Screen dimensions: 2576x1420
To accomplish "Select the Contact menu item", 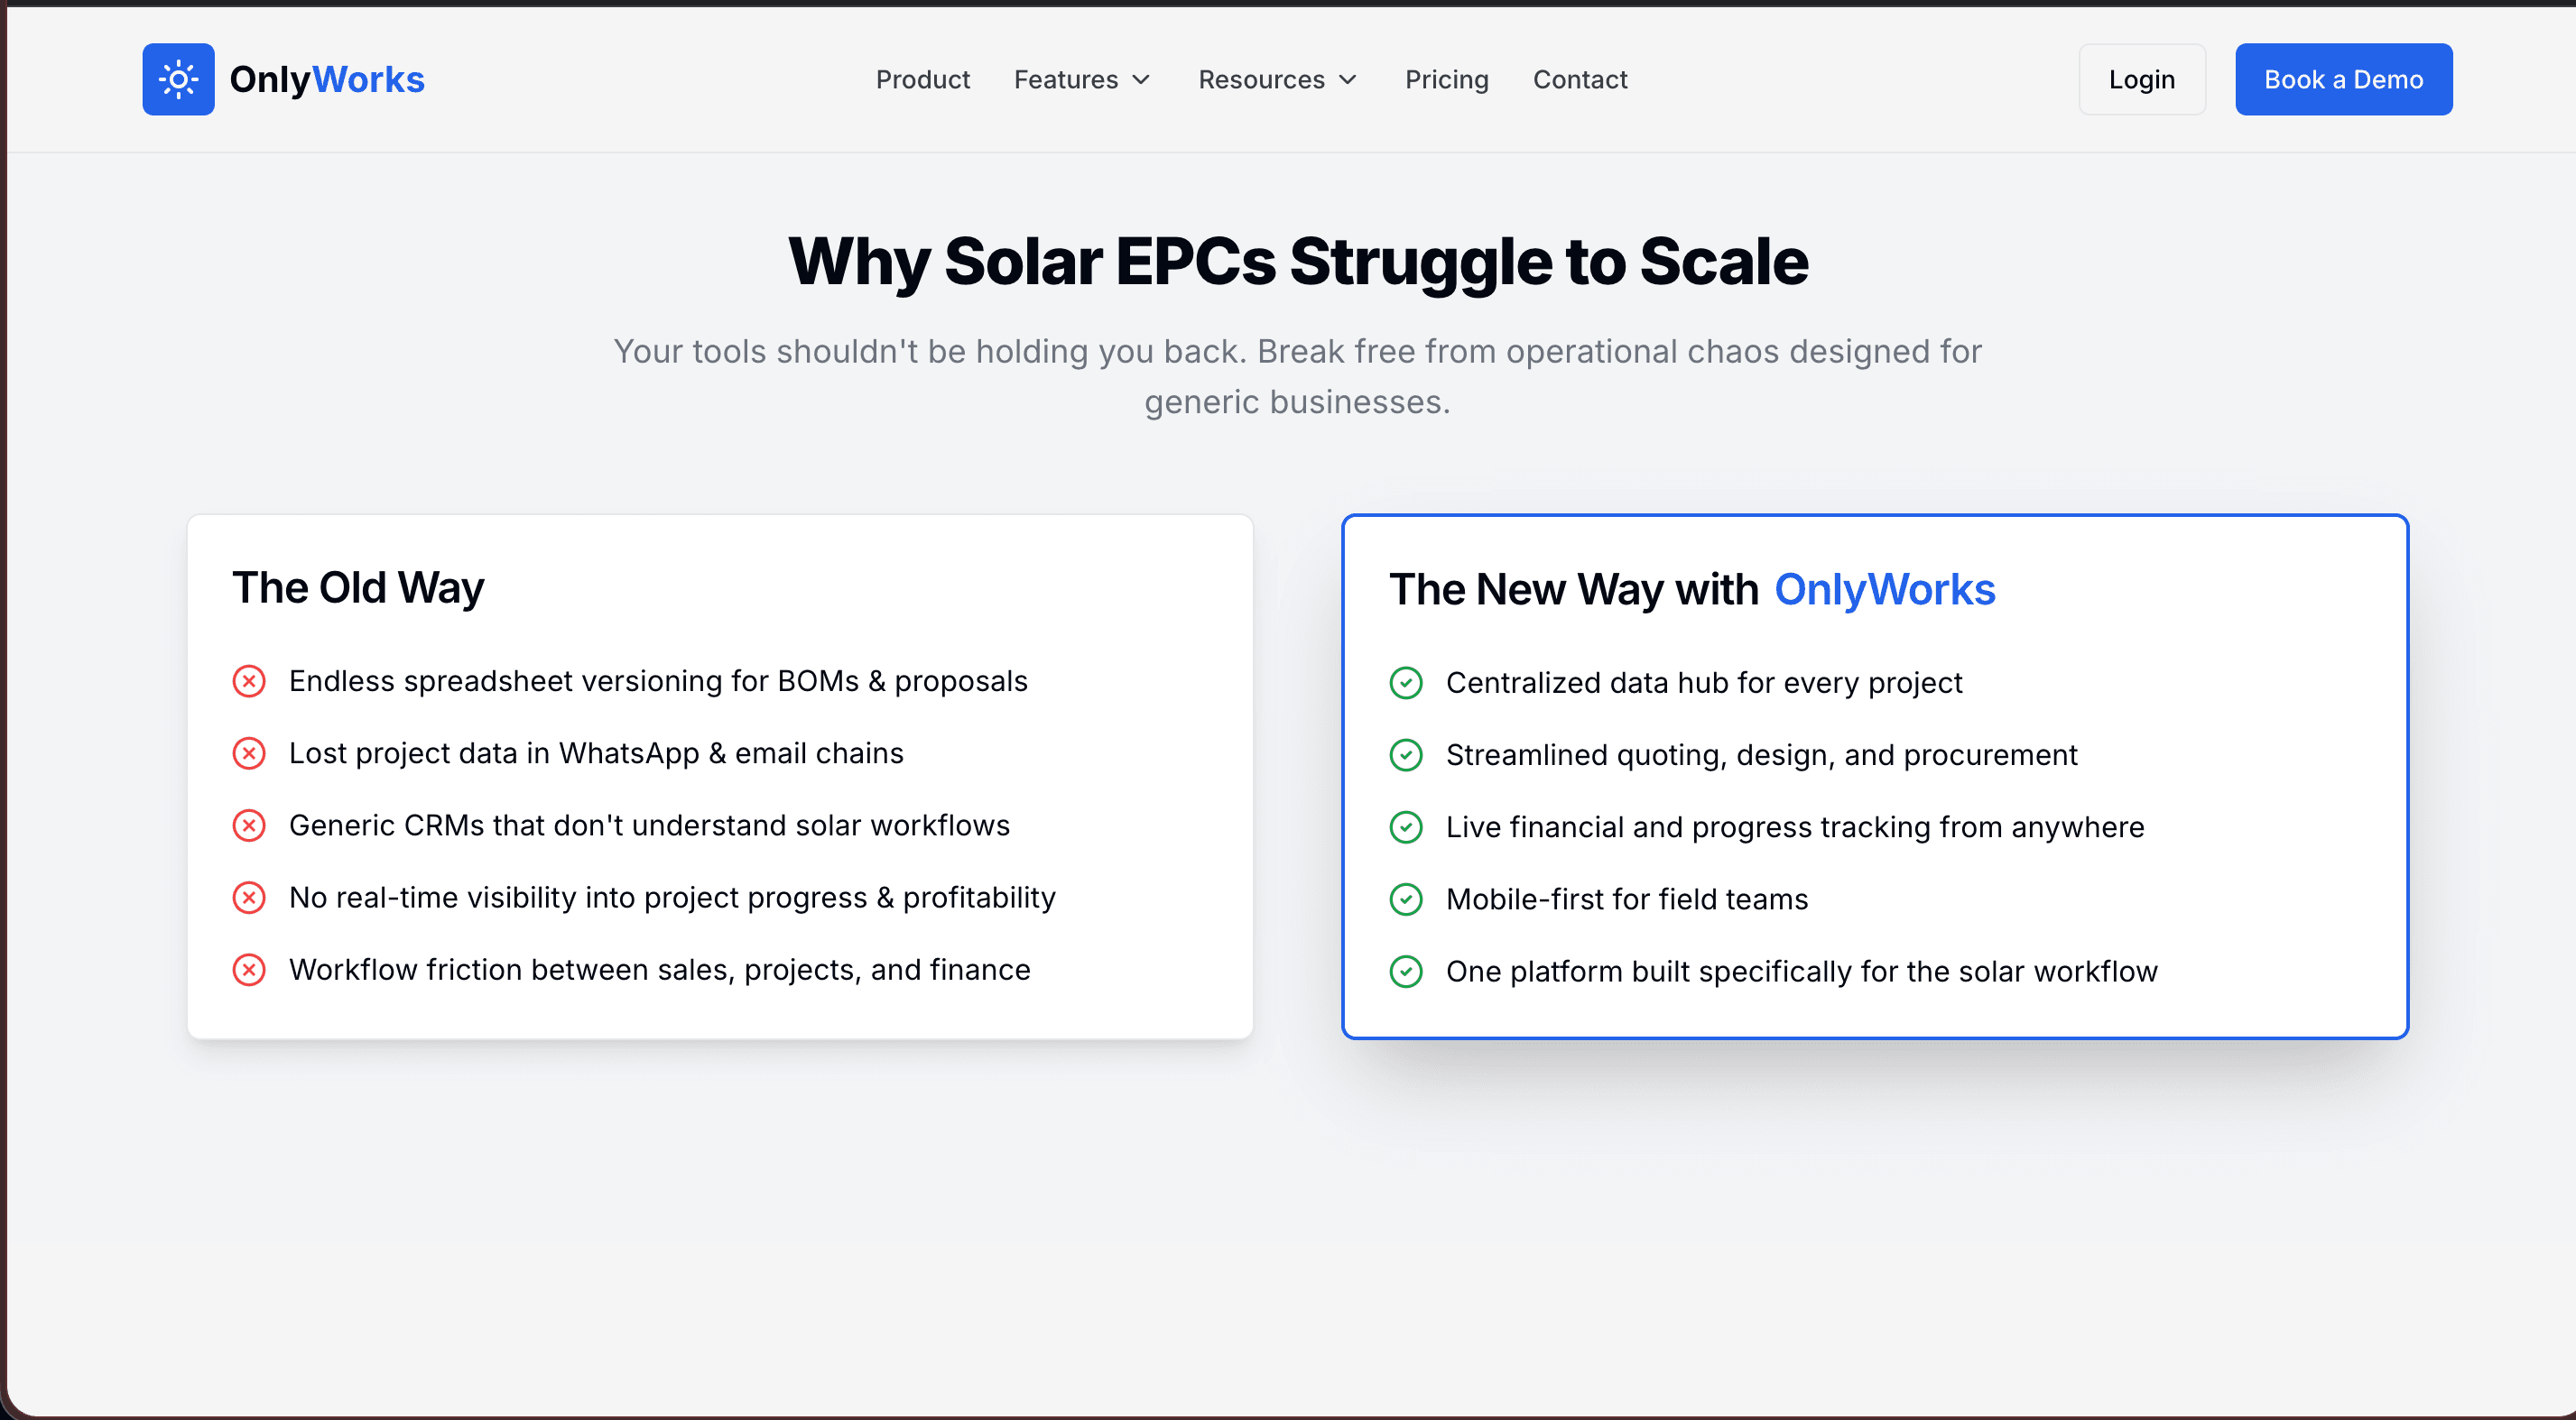I will (1580, 79).
